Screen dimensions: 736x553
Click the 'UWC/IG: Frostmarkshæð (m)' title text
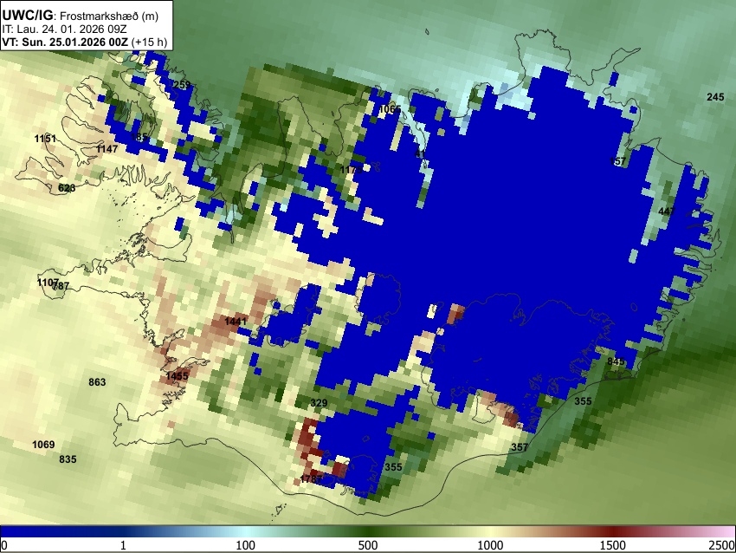tap(81, 16)
